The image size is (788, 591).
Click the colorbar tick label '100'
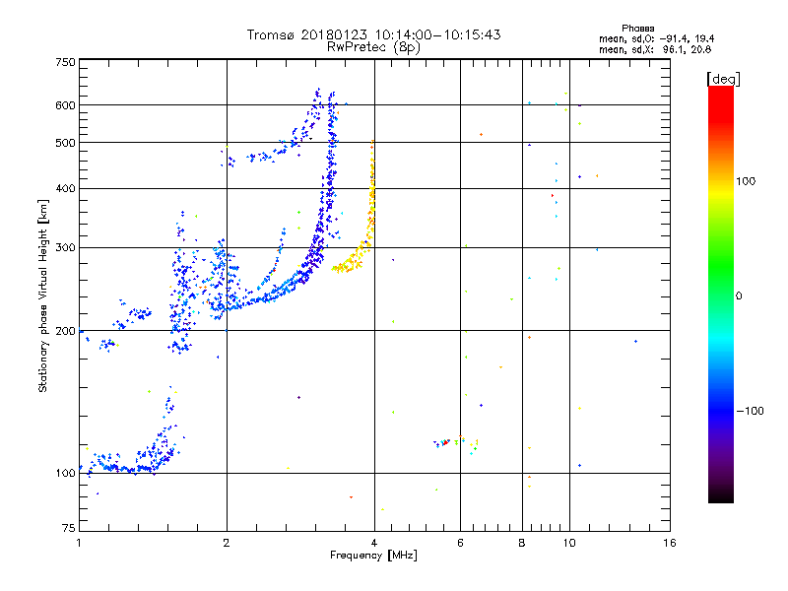coord(746,181)
